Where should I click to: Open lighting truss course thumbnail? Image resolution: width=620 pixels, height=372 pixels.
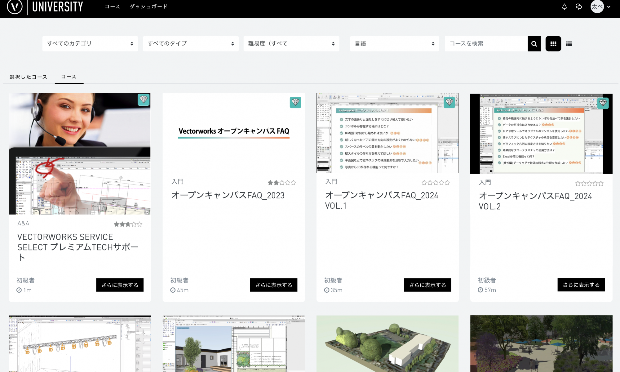pos(80,344)
